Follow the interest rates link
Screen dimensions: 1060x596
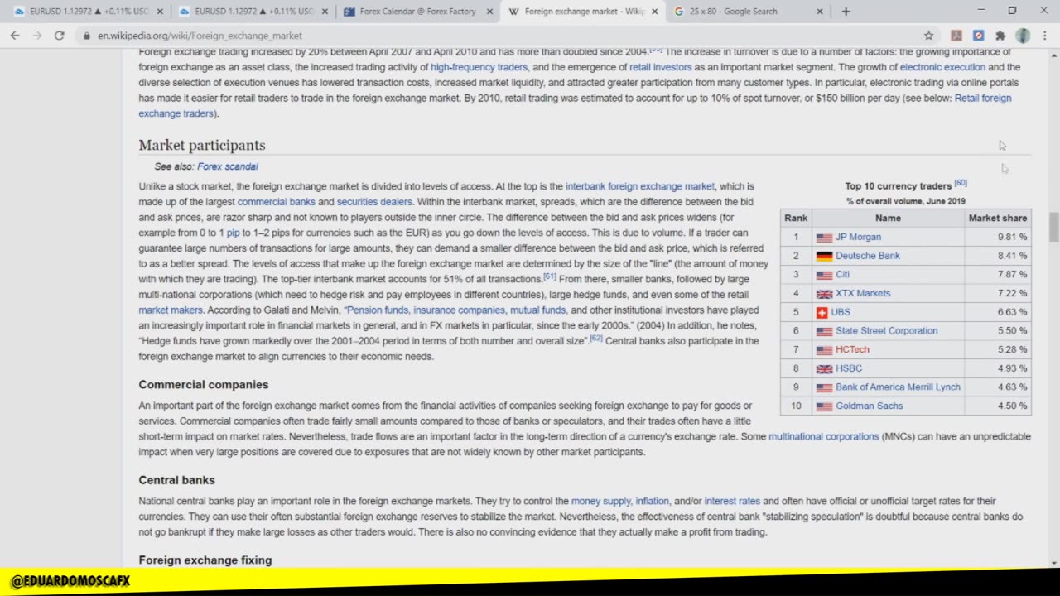pos(732,501)
